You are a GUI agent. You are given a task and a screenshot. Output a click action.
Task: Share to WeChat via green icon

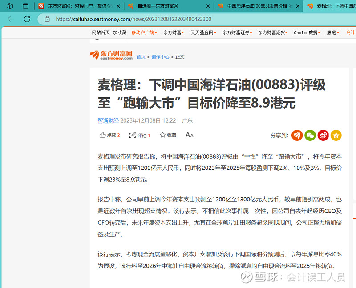[310, 136]
